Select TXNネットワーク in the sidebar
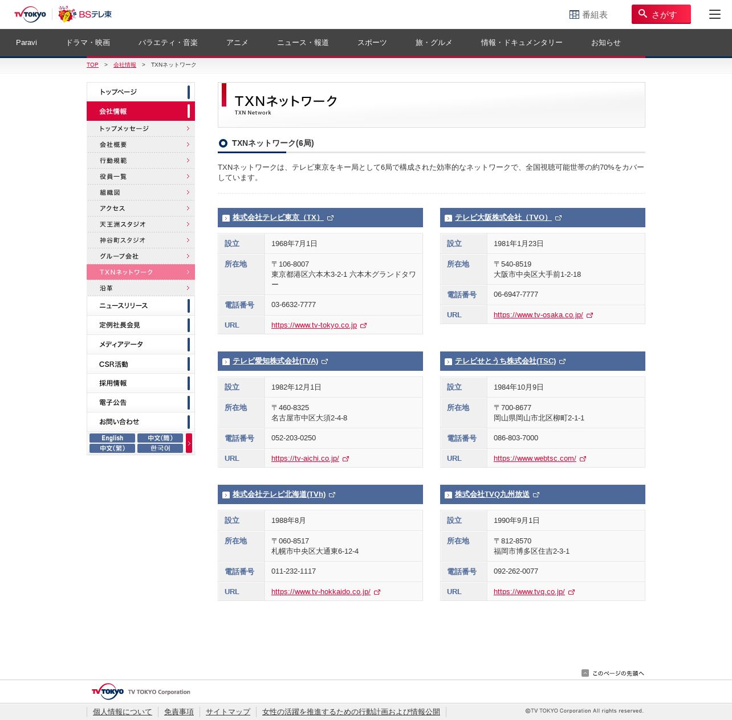 pos(141,272)
